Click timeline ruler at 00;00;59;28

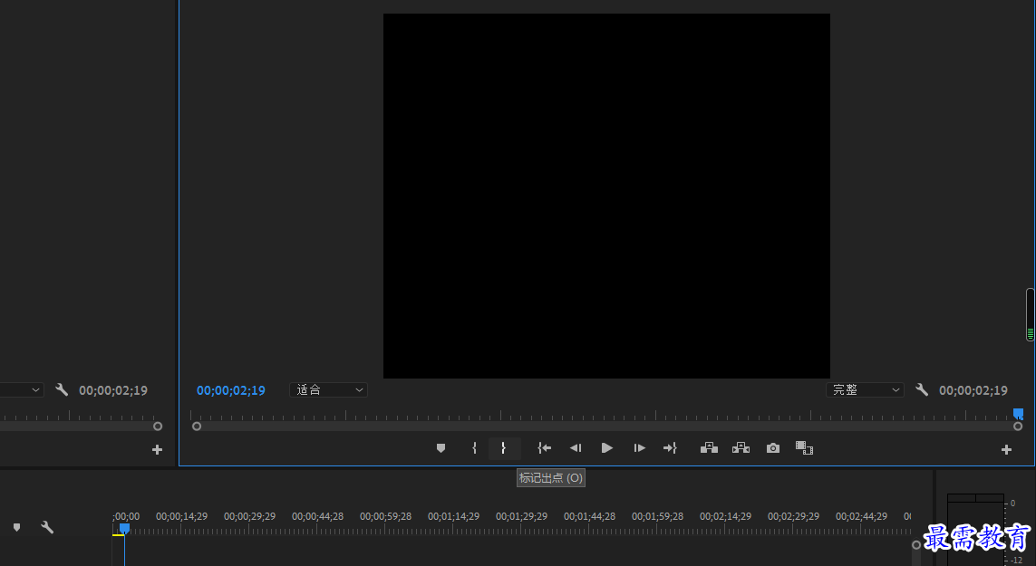point(385,516)
